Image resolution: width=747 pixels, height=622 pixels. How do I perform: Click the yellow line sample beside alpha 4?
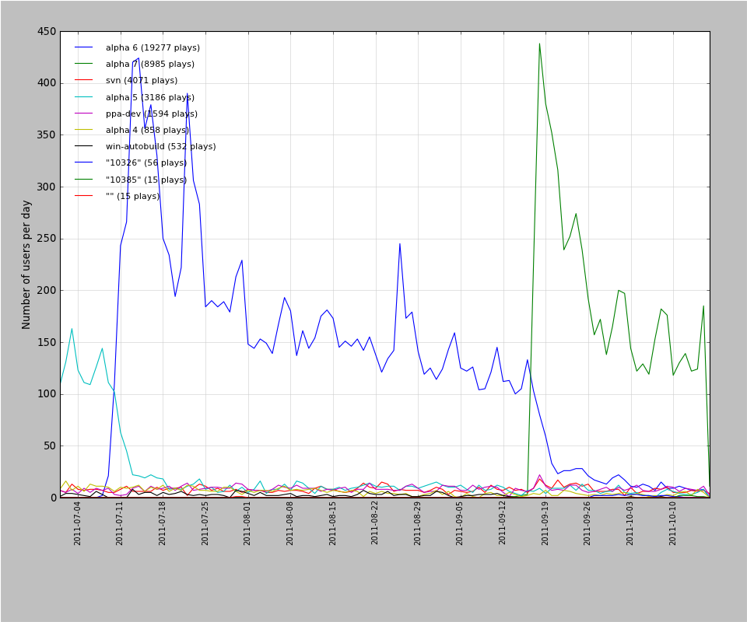[x=84, y=129]
